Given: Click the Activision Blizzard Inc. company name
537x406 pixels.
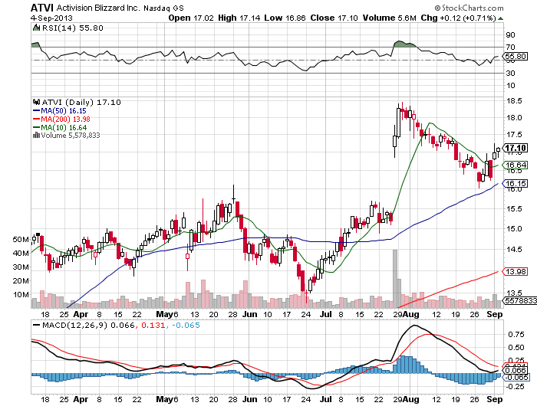Looking at the screenshot, I should click(x=98, y=8).
